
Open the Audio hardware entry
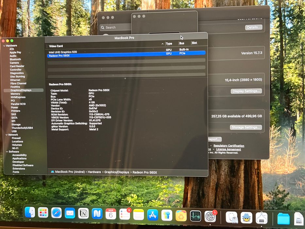click(13, 56)
